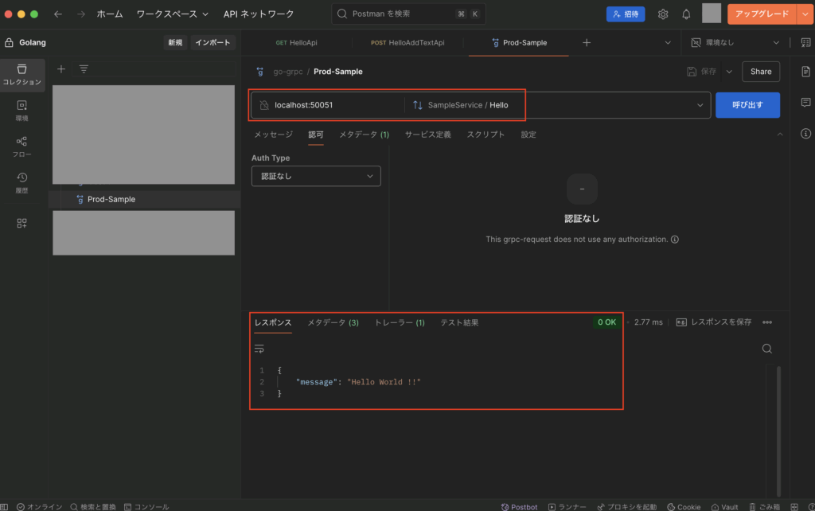
Task: Select the Settings tab
Action: point(528,135)
